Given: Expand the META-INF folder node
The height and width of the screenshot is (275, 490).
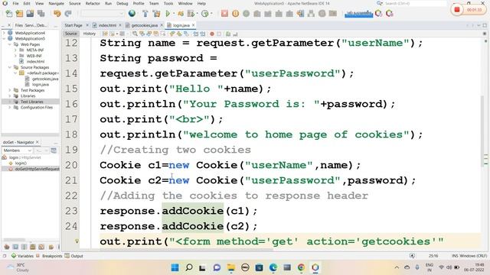Looking at the screenshot, I should tap(15, 50).
